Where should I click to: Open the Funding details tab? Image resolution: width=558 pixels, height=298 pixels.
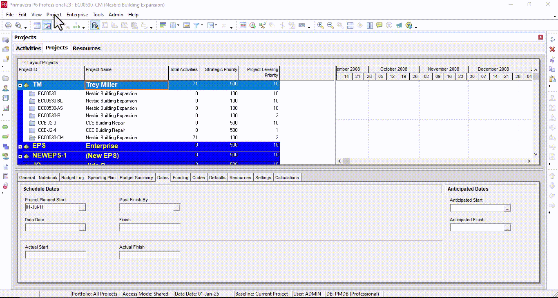click(181, 178)
